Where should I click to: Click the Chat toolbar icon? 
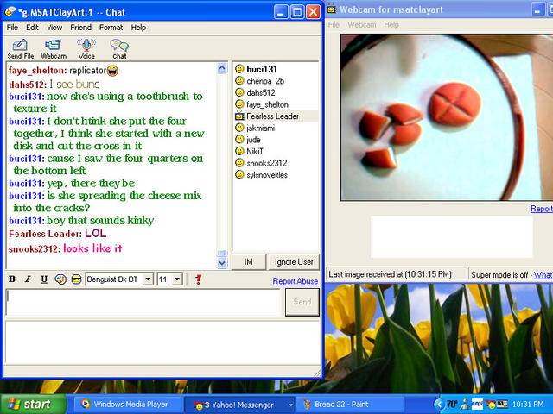[119, 49]
